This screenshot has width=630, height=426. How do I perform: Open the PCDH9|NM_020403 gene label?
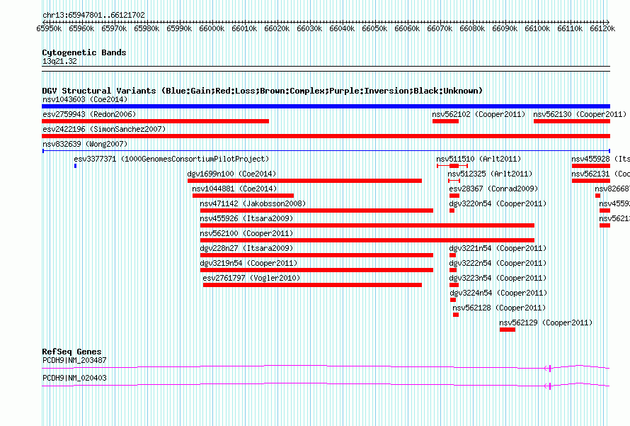(x=74, y=378)
